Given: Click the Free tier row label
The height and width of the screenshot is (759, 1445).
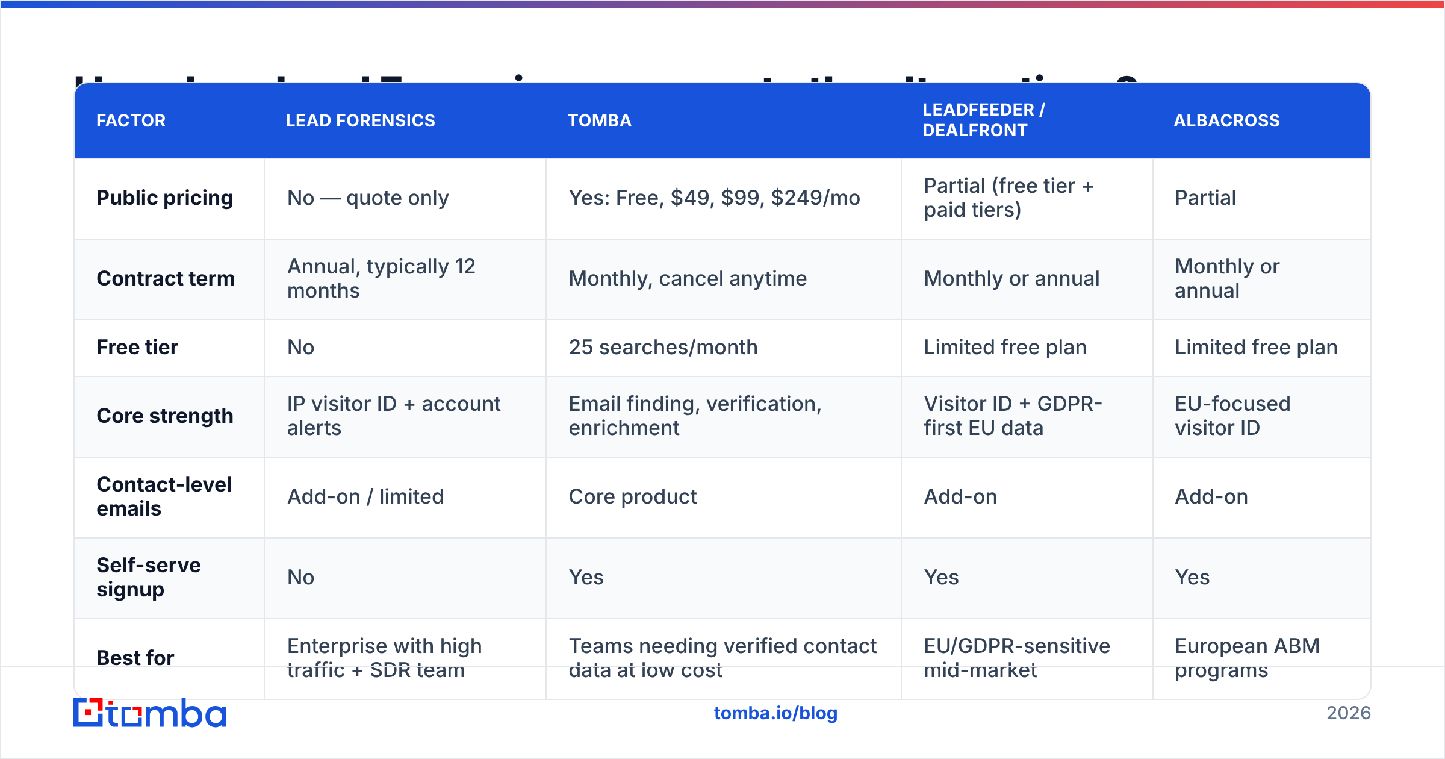Looking at the screenshot, I should 137,347.
